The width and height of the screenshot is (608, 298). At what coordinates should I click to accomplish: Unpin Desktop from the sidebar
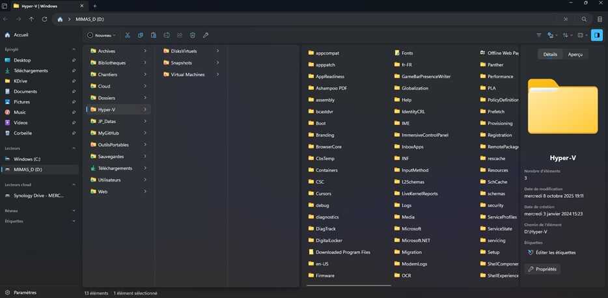[74, 61]
